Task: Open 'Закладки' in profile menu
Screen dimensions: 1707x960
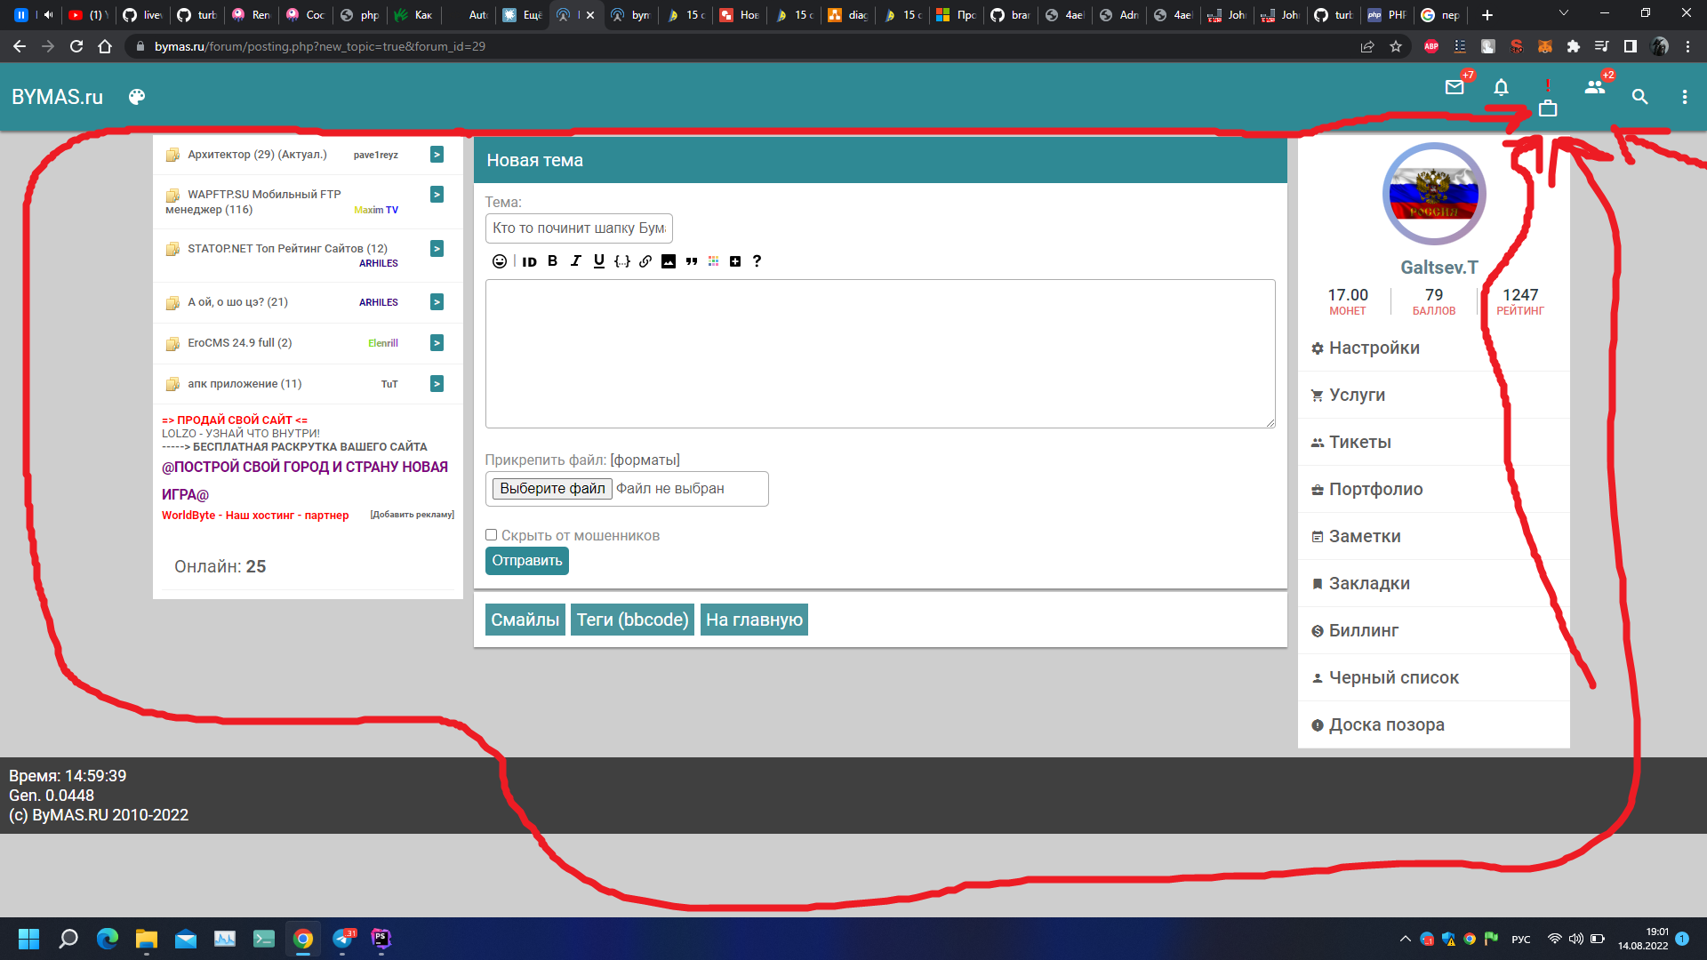Action: pyautogui.click(x=1368, y=584)
